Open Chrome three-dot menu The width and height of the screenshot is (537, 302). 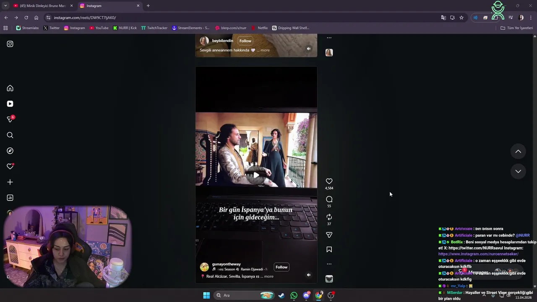(531, 18)
